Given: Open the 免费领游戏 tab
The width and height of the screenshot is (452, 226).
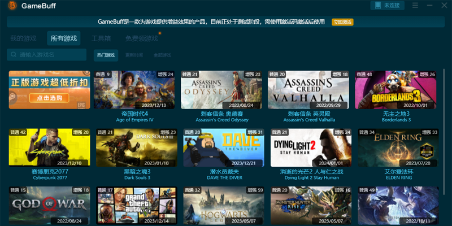Looking at the screenshot, I should (142, 38).
